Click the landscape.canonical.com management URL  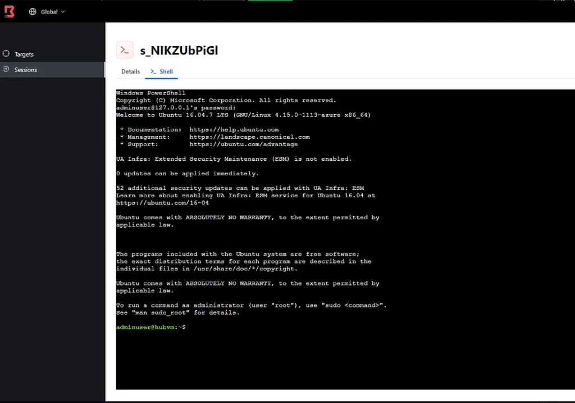(x=249, y=137)
